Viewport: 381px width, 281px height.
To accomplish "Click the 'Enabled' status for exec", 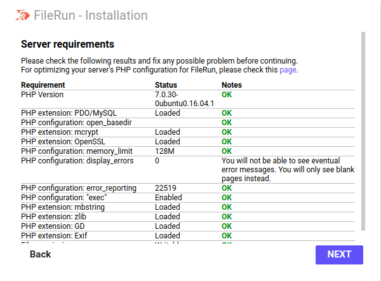I will (168, 198).
